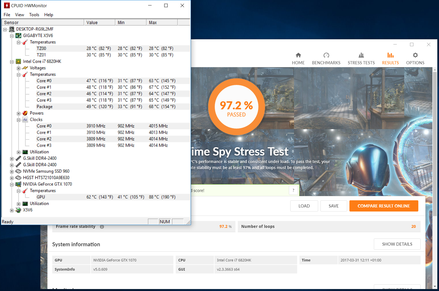Screen dimensions: 439x291
Task: Expand the Voltages node
Action: pos(18,68)
